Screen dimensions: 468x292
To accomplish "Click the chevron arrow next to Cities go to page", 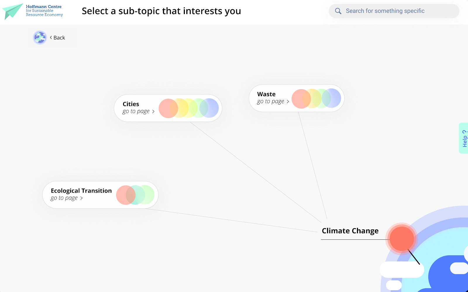I will [153, 111].
